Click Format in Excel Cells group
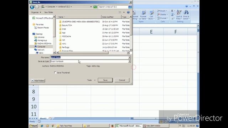Viewport: 228px width, 128px height. (162, 18)
